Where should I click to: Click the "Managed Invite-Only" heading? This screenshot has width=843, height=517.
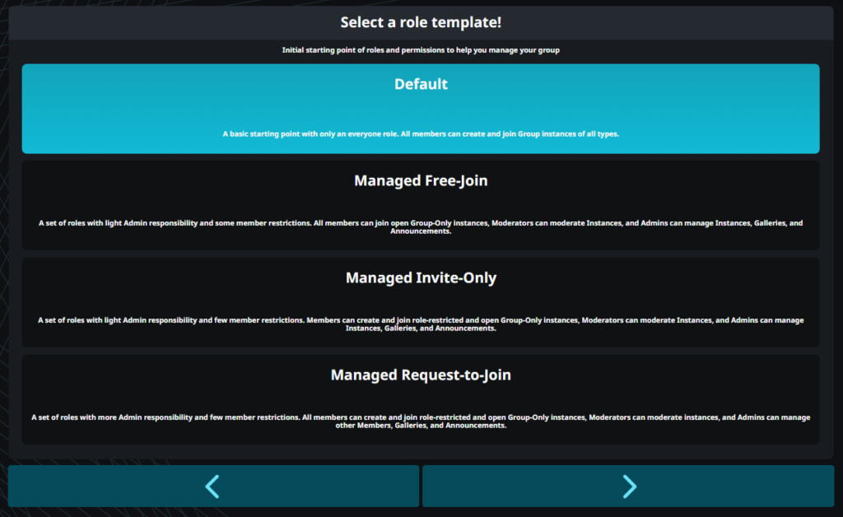coord(421,277)
